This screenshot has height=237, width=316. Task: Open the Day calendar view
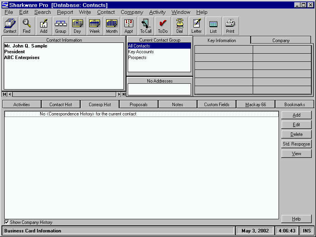click(x=78, y=26)
